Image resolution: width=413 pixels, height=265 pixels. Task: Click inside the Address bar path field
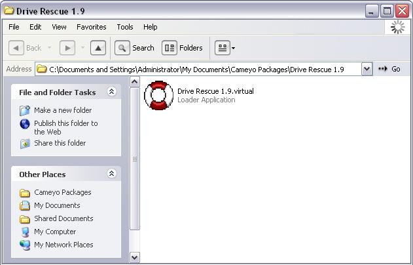198,70
